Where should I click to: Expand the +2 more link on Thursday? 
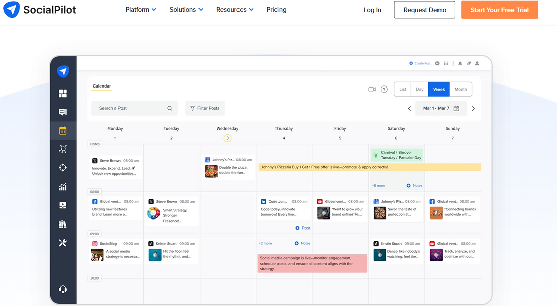point(265,243)
